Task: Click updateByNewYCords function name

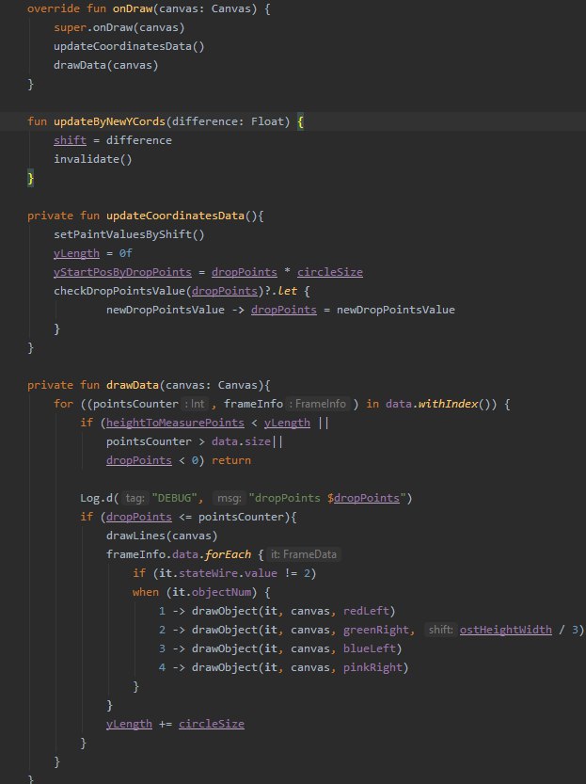Action: (109, 121)
